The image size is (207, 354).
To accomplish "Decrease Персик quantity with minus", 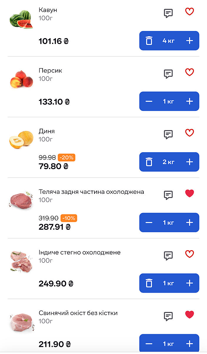I will point(149,101).
